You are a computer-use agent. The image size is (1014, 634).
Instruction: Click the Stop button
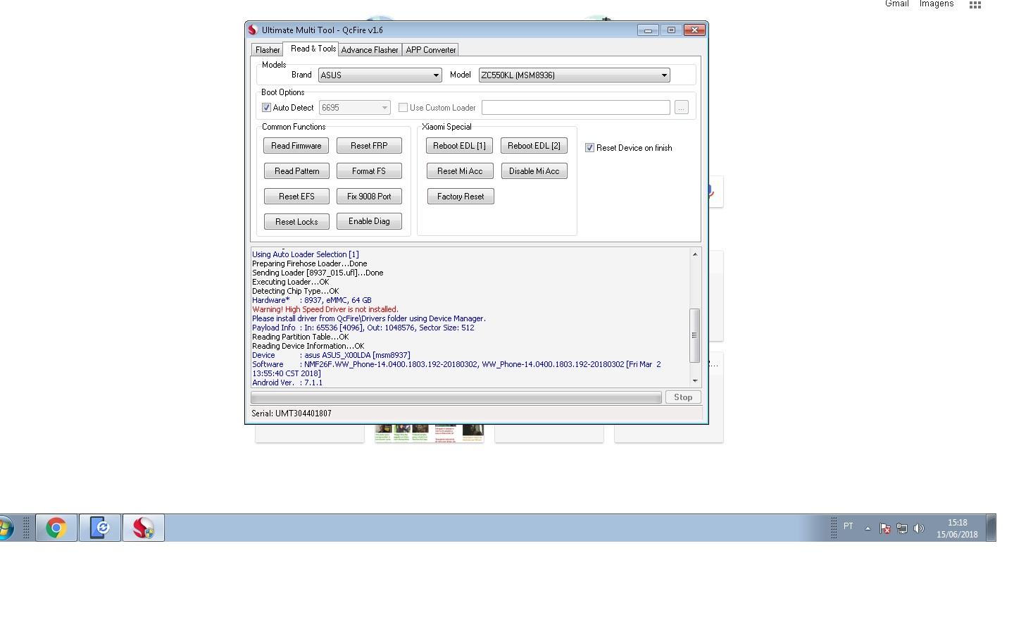coord(683,397)
